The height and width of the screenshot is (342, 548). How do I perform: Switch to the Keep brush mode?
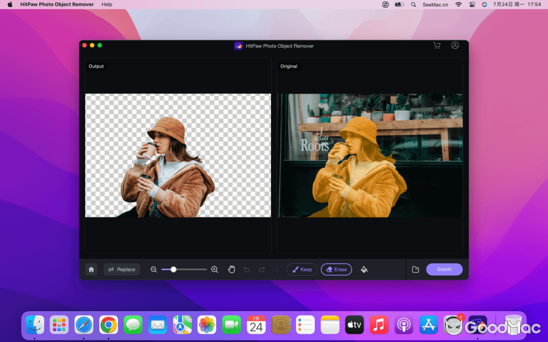click(x=302, y=269)
